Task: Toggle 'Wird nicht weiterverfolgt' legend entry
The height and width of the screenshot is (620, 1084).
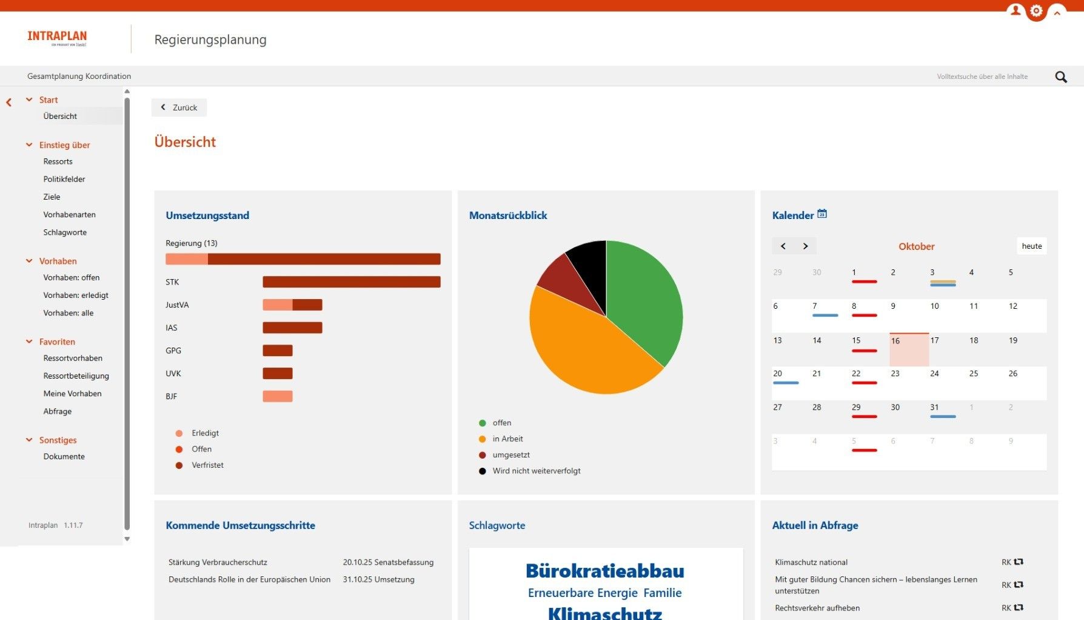Action: click(x=536, y=471)
